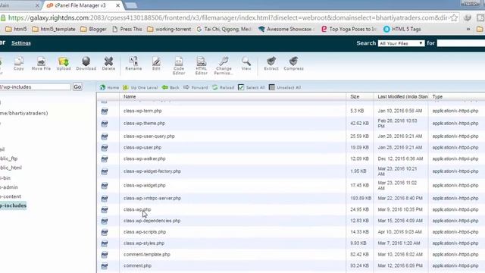Navigate Back in file manager
This screenshot has width=485, height=273.
tap(171, 88)
